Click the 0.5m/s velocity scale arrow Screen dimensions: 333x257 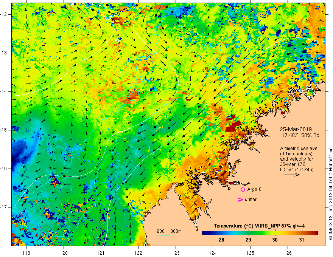click(x=292, y=175)
